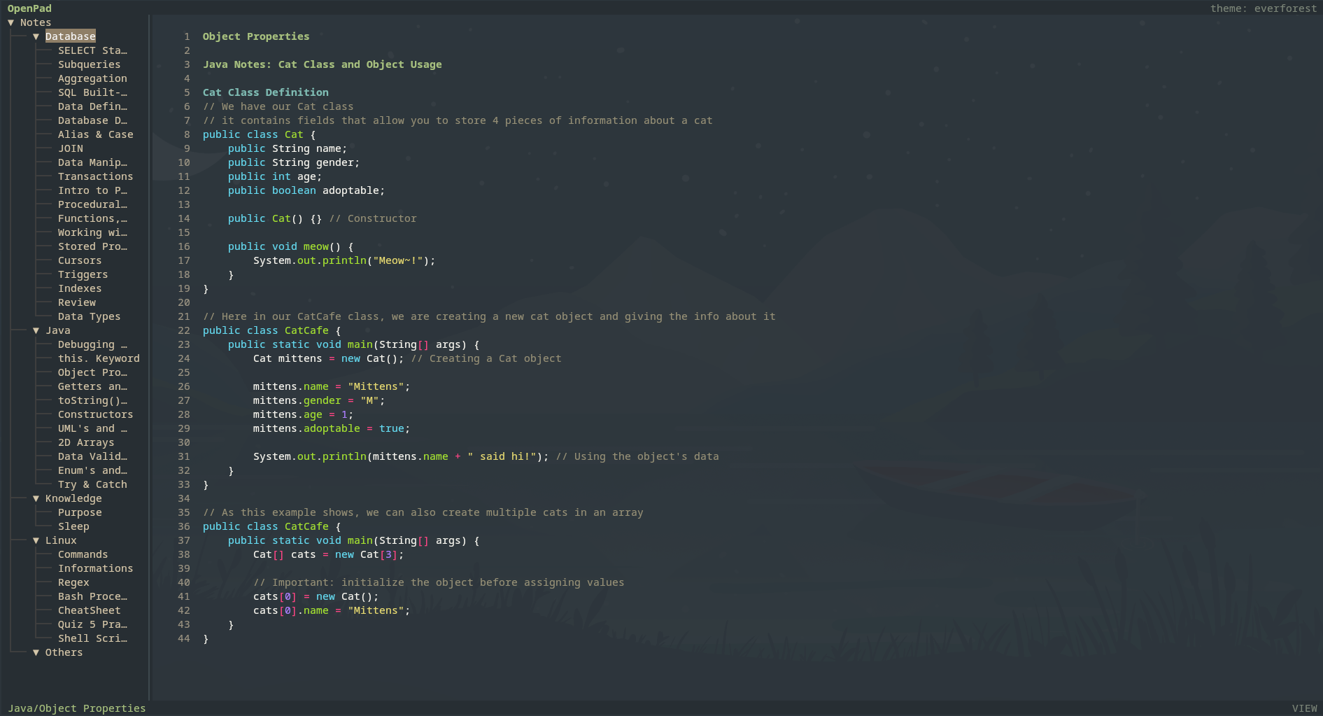Open the Debugging … note
The height and width of the screenshot is (716, 1323).
[92, 344]
